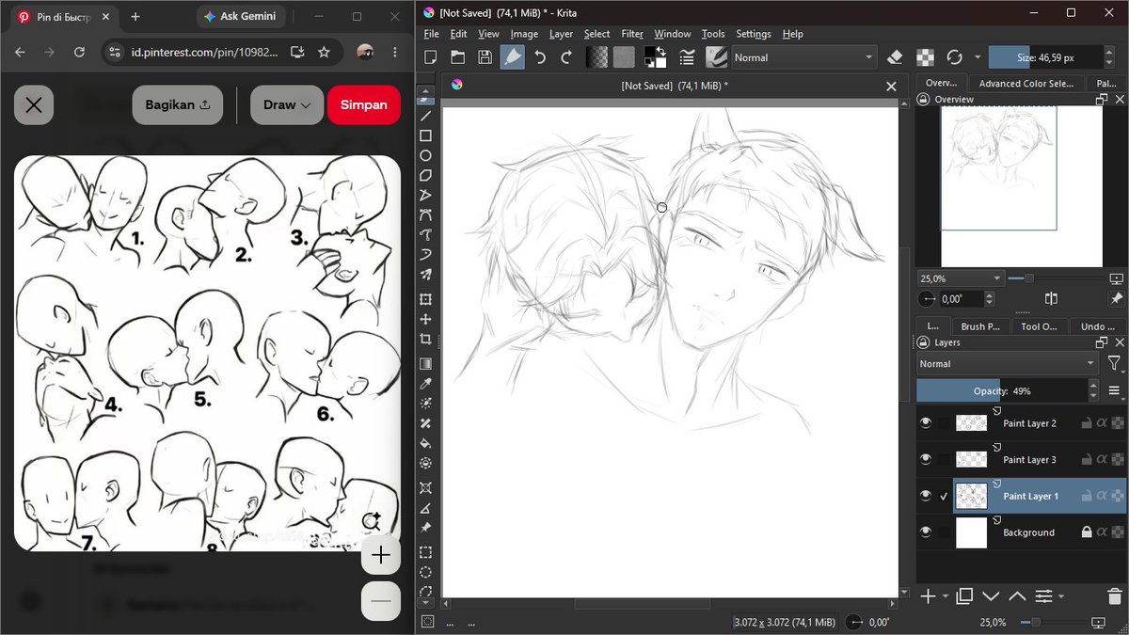
Task: Save the Krita document
Action: [x=485, y=57]
